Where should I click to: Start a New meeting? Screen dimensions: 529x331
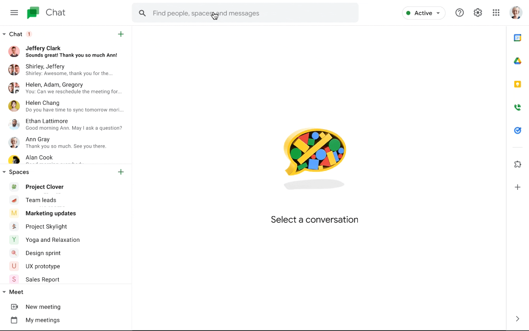pos(66,307)
